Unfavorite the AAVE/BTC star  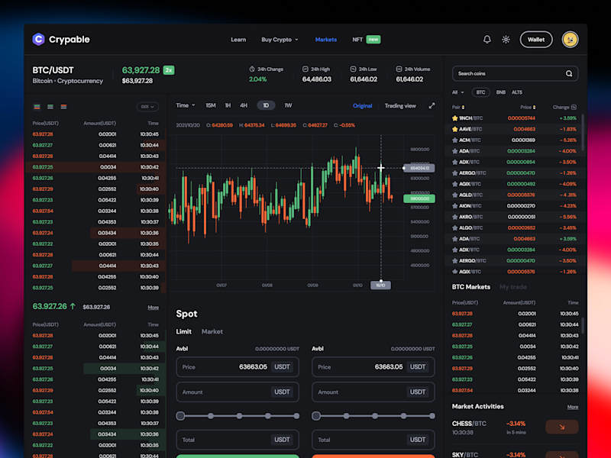point(454,129)
